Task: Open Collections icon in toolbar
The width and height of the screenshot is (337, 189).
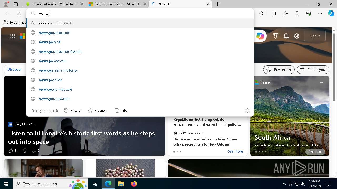Action: point(297,13)
